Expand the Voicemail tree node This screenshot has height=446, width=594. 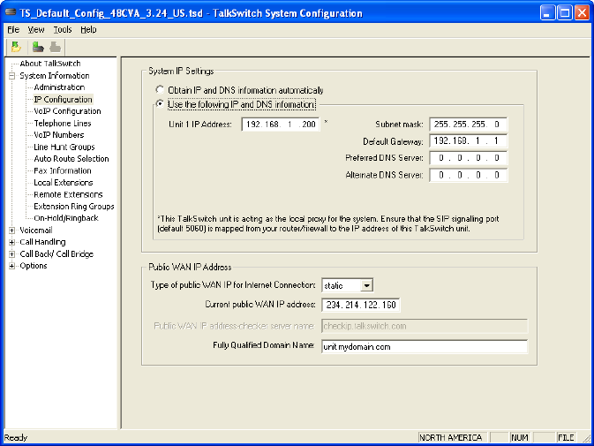pyautogui.click(x=12, y=231)
